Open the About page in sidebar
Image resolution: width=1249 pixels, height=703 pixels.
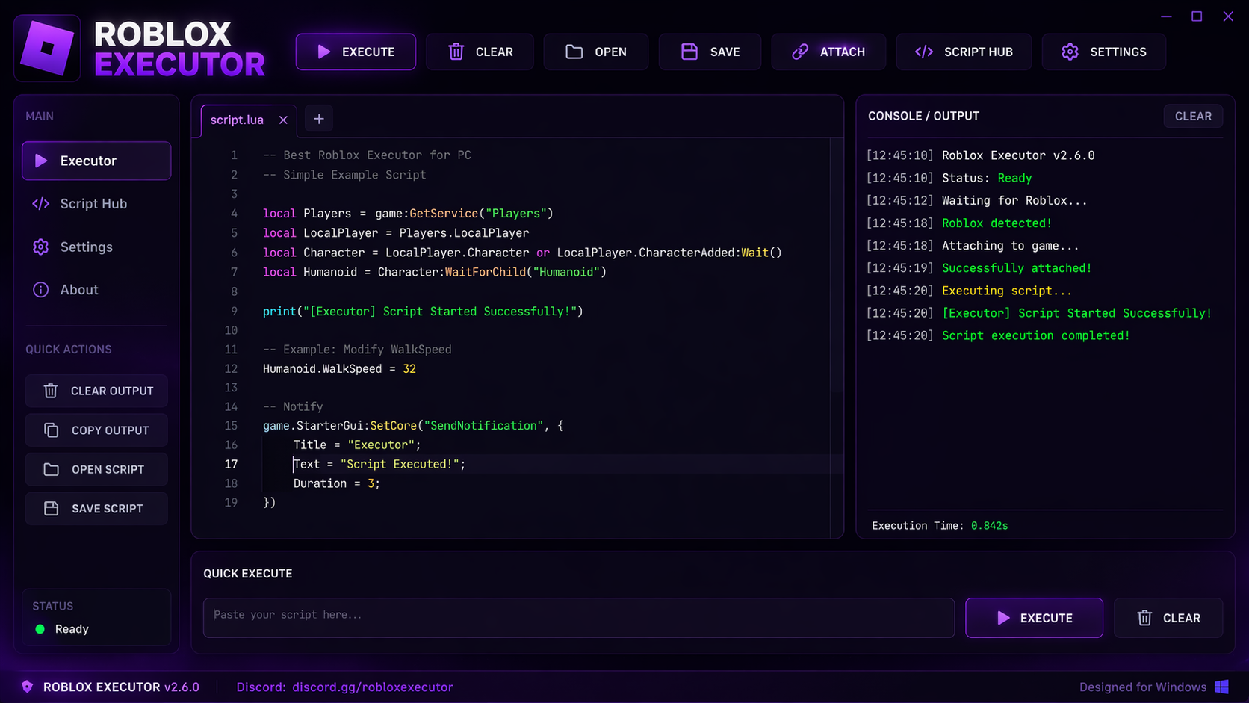pyautogui.click(x=96, y=290)
